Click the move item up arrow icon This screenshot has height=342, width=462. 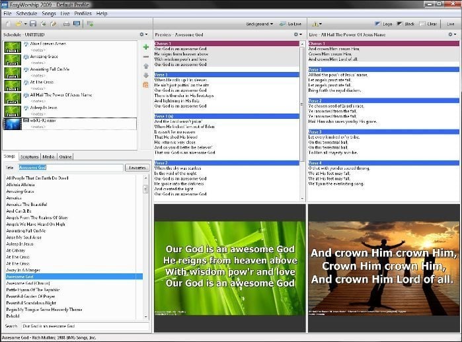tap(145, 66)
